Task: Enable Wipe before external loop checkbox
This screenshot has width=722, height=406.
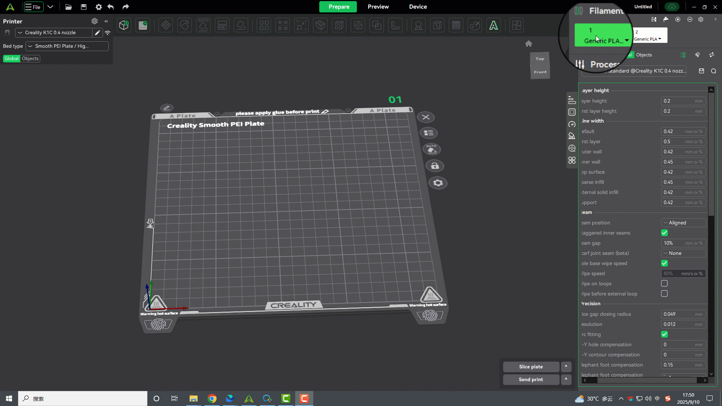Action: pyautogui.click(x=664, y=294)
